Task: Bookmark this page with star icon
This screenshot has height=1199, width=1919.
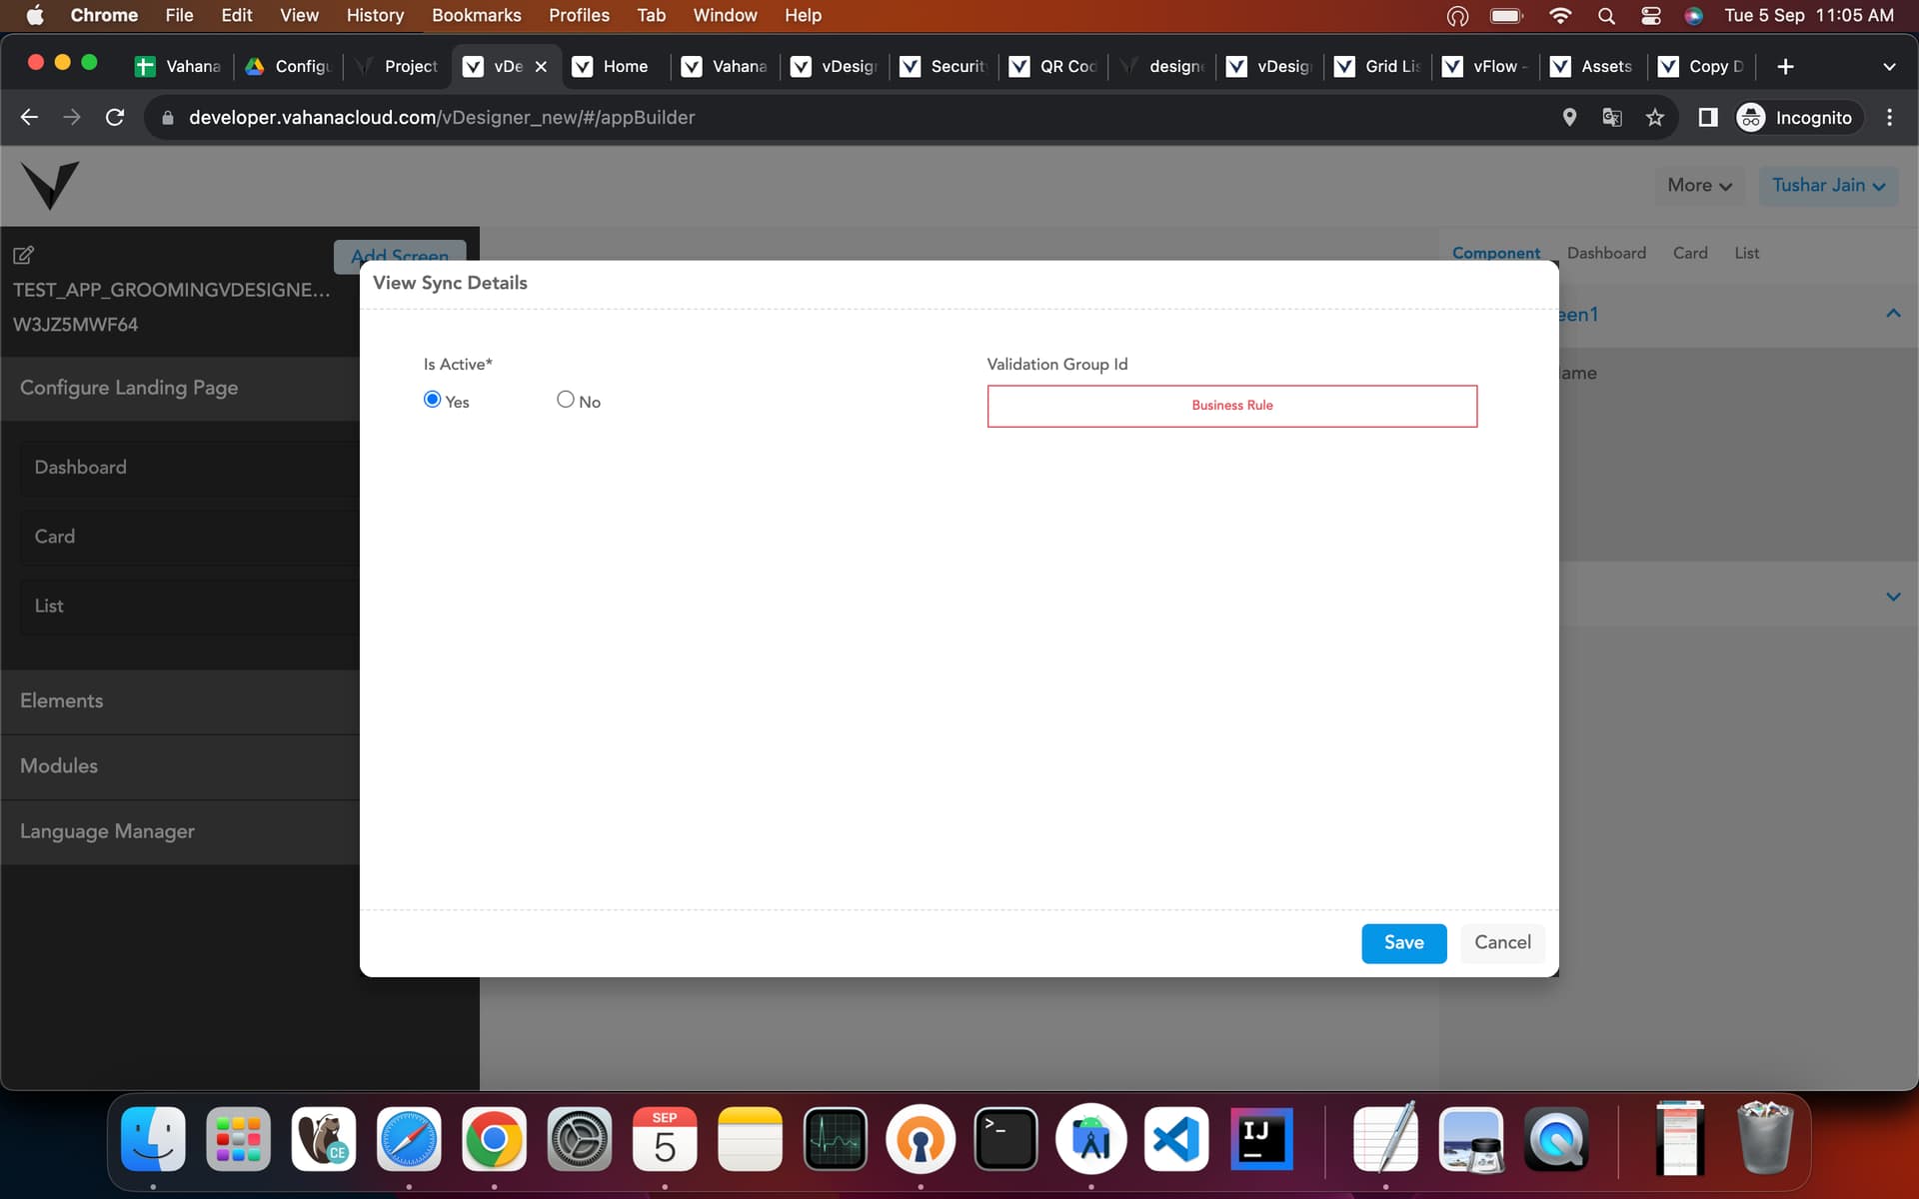Action: (x=1655, y=118)
